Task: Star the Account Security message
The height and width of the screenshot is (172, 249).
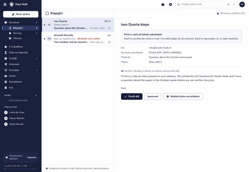Action: [109, 42]
